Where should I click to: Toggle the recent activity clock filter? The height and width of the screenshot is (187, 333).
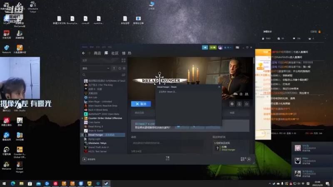119,68
